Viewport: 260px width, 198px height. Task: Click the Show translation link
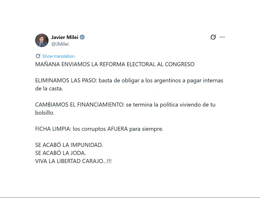click(58, 56)
